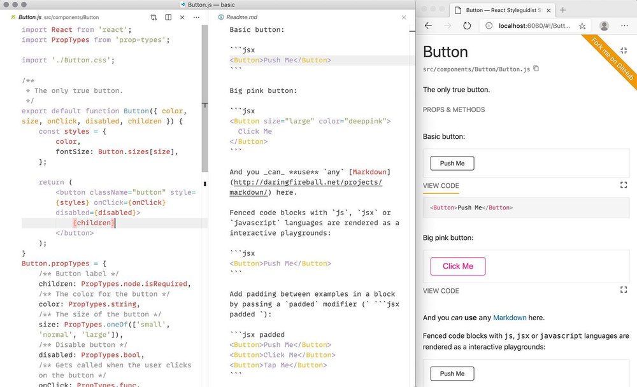
Task: Expand VIEW CODE under Big pink button
Action: 441,291
